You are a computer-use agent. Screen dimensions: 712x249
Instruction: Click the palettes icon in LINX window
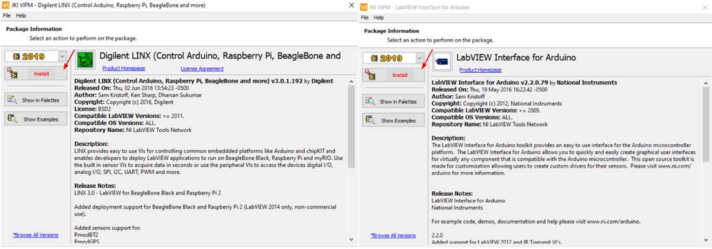point(12,99)
